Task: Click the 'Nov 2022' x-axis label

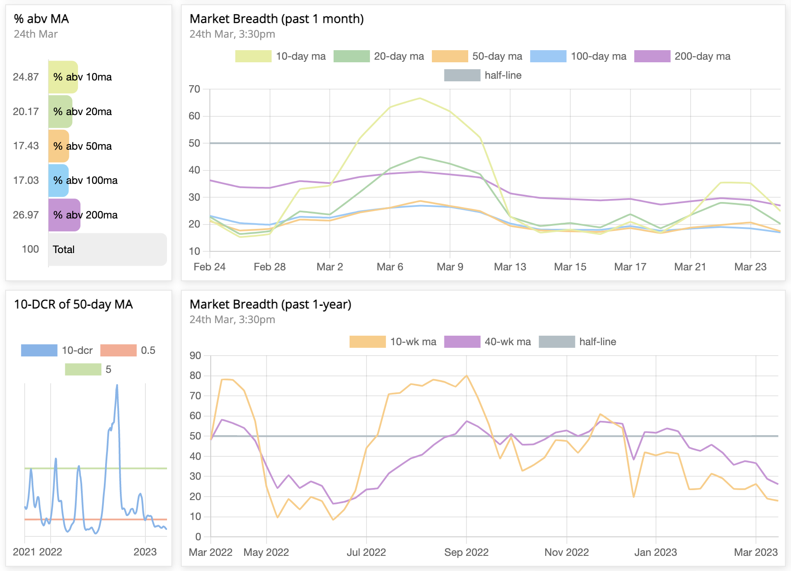Action: 566,552
